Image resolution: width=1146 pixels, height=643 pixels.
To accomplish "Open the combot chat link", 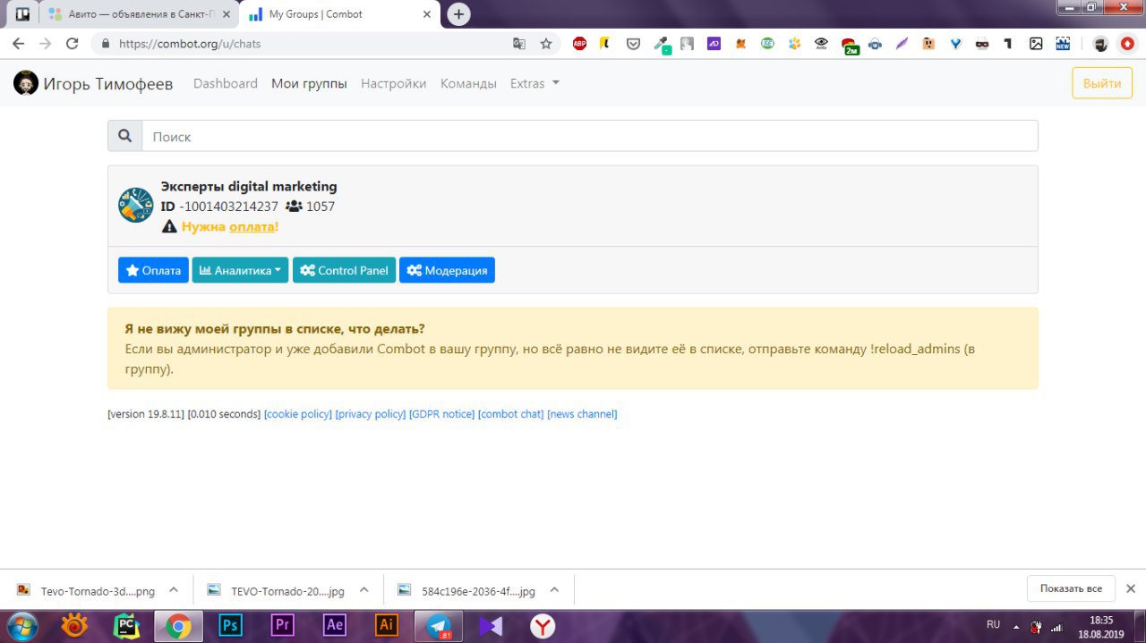I will coord(511,414).
